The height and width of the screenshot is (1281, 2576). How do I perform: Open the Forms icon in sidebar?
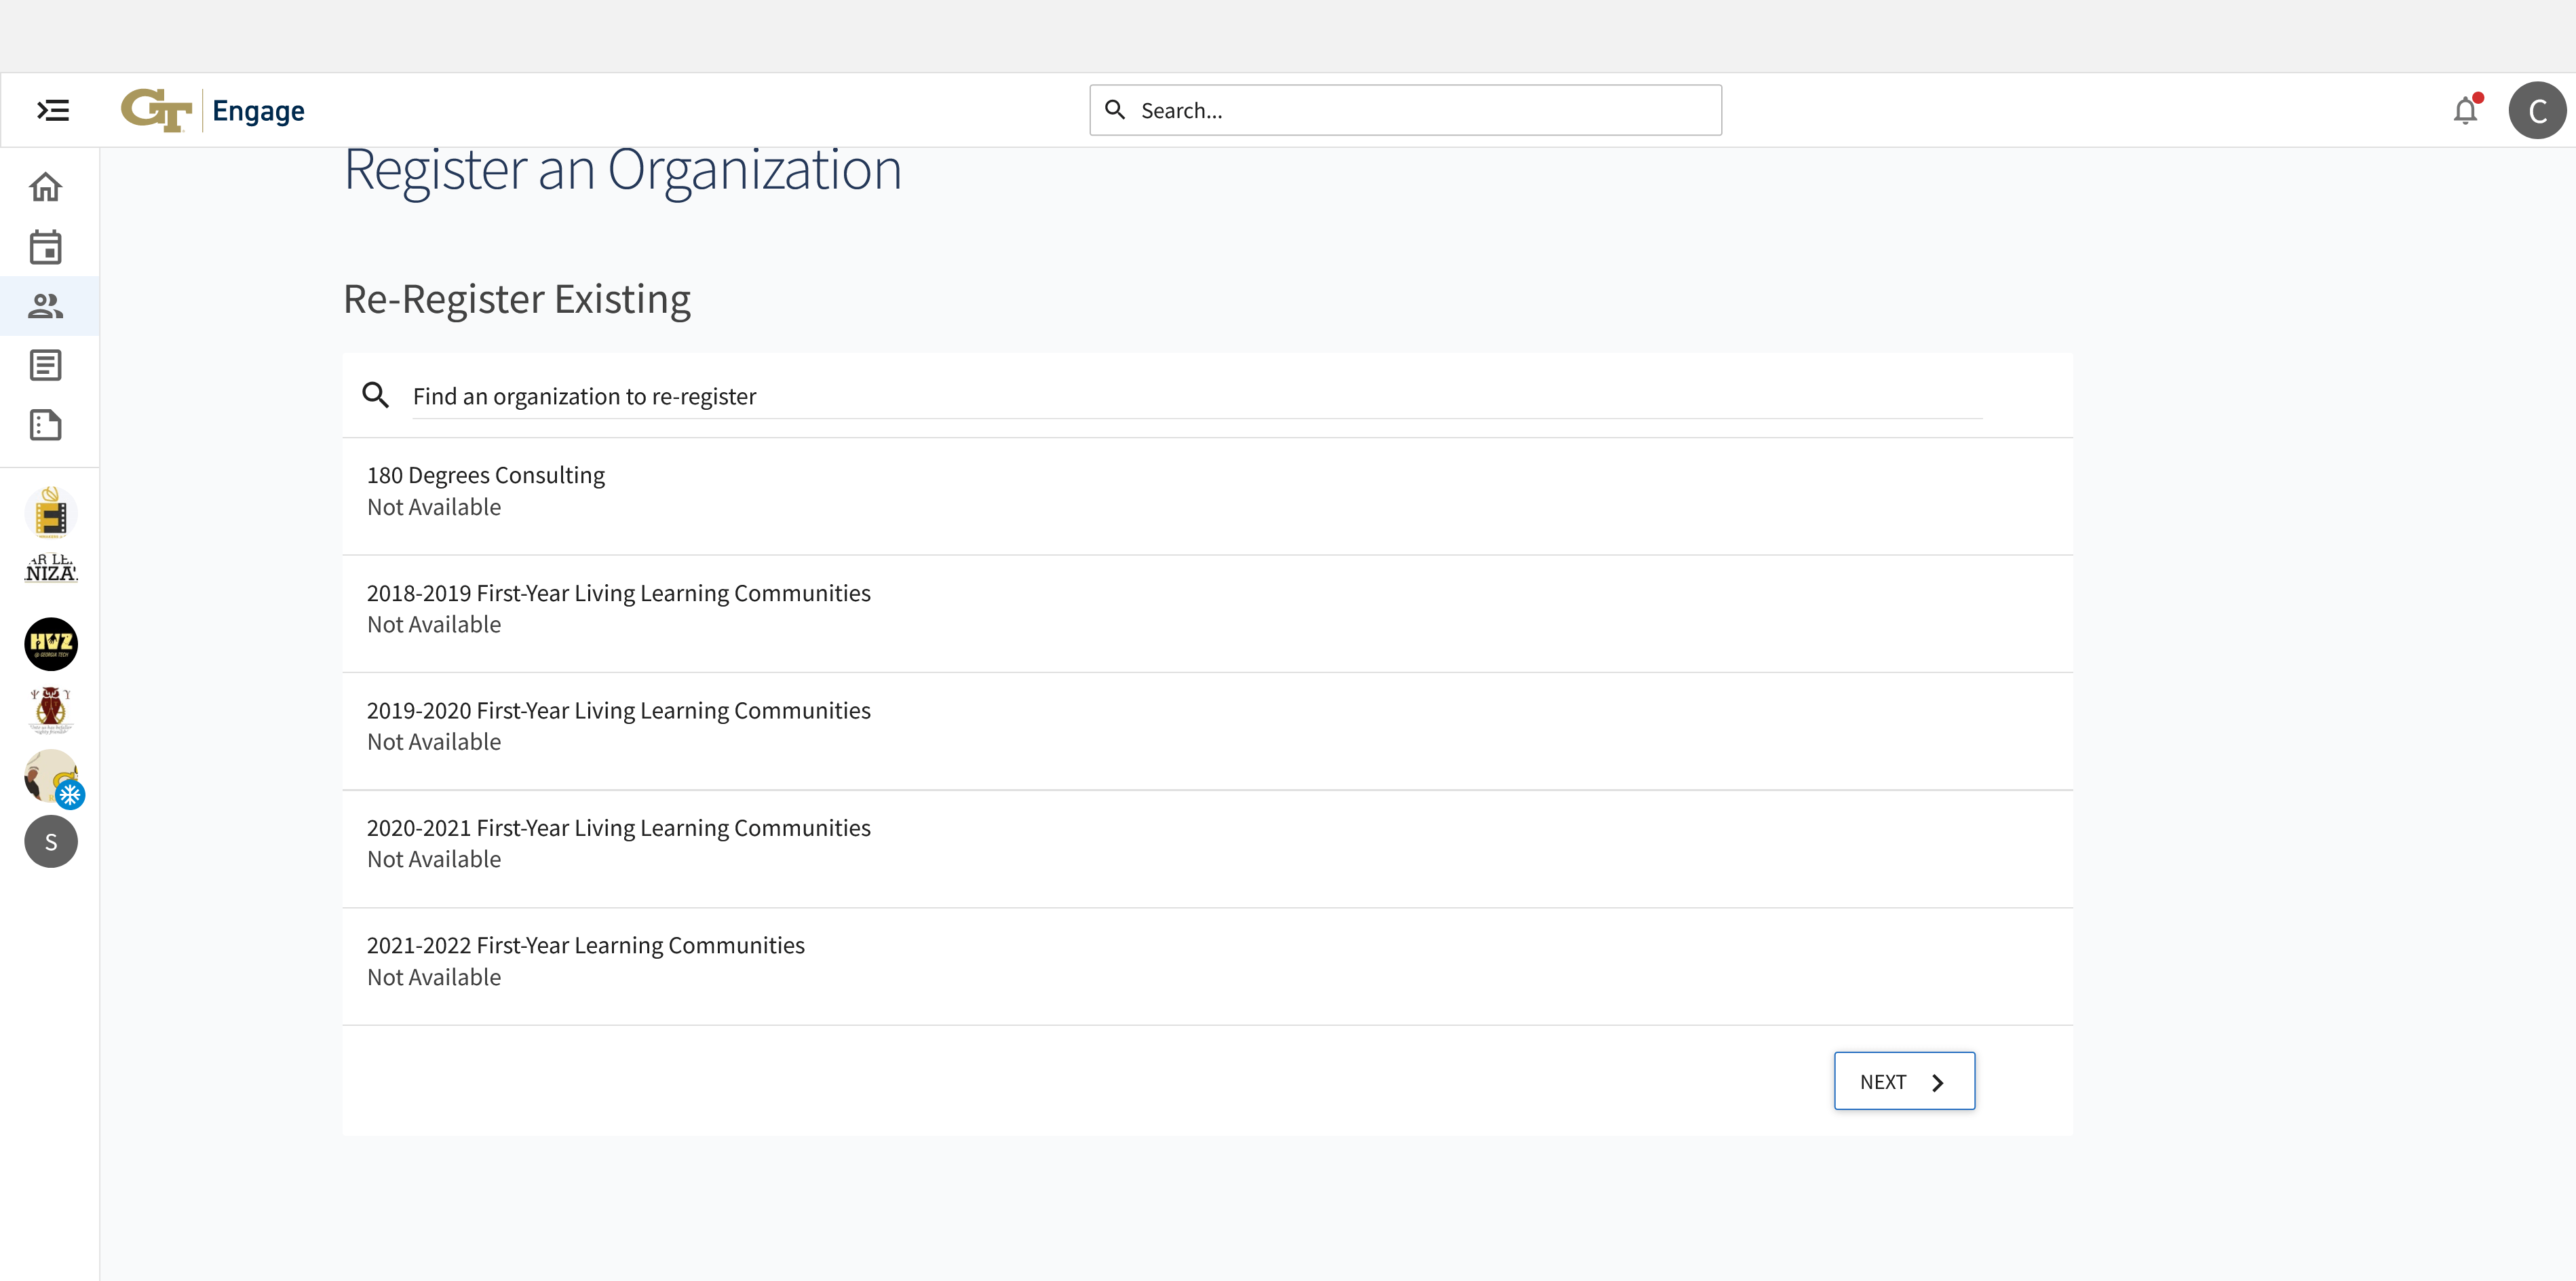[x=46, y=425]
